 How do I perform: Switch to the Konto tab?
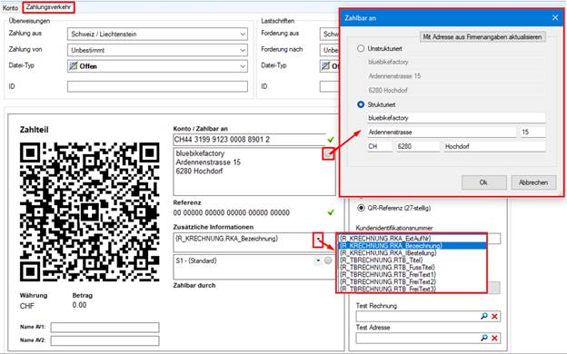[x=11, y=7]
